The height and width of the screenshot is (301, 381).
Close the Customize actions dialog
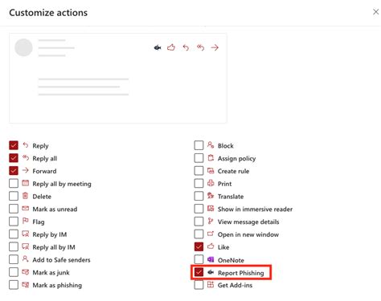pos(375,12)
